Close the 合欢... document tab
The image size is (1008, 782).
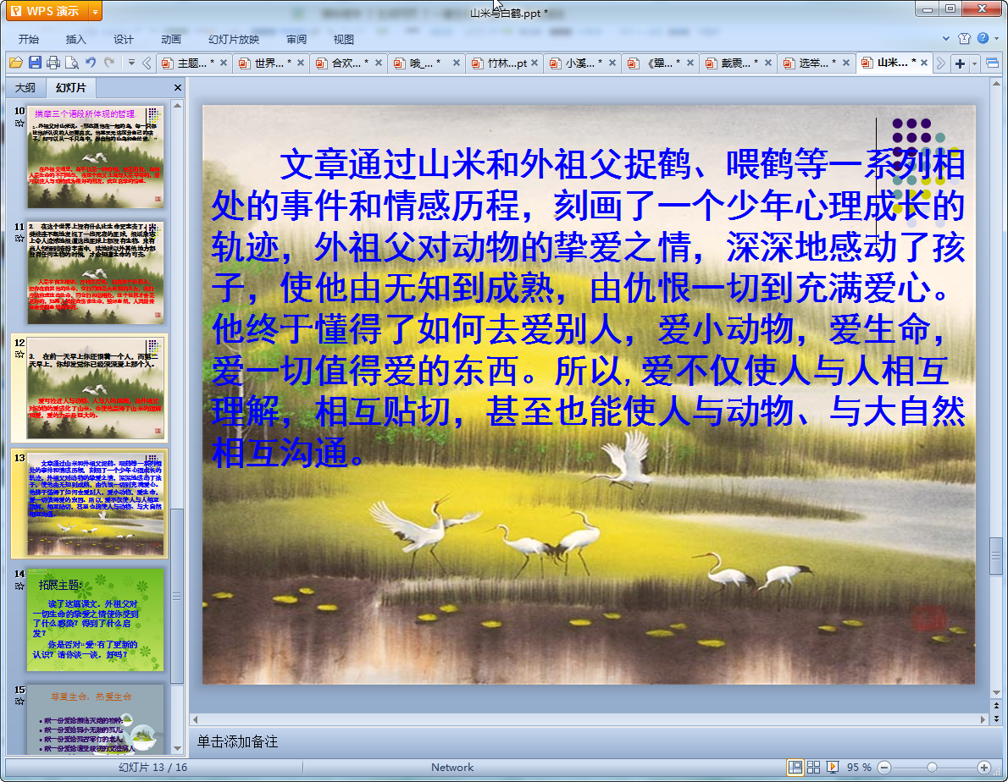379,63
